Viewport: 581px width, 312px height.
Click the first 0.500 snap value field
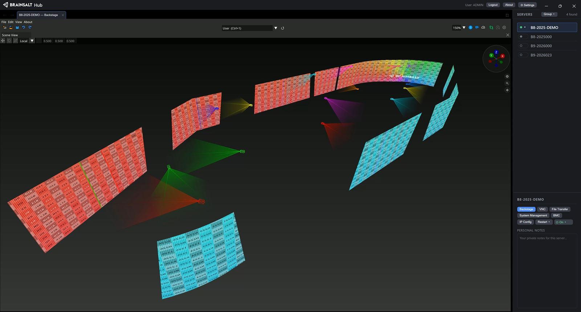[47, 41]
